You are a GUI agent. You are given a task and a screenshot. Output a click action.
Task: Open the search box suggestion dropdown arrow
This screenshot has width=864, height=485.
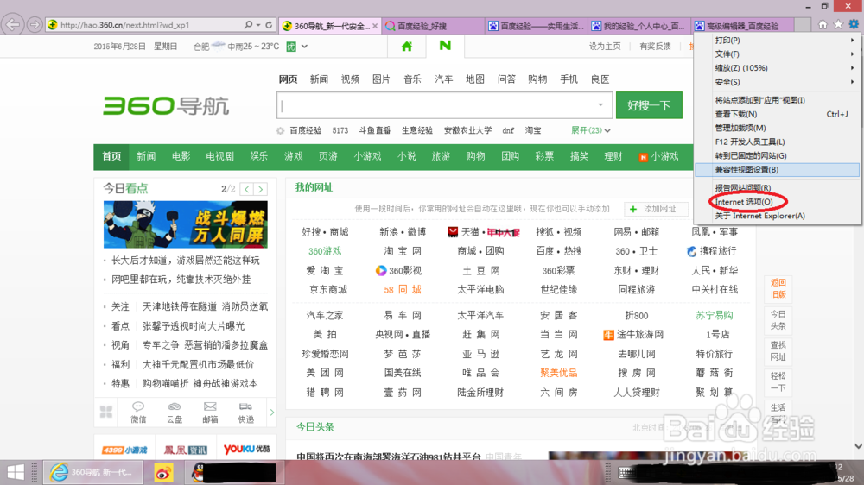600,104
